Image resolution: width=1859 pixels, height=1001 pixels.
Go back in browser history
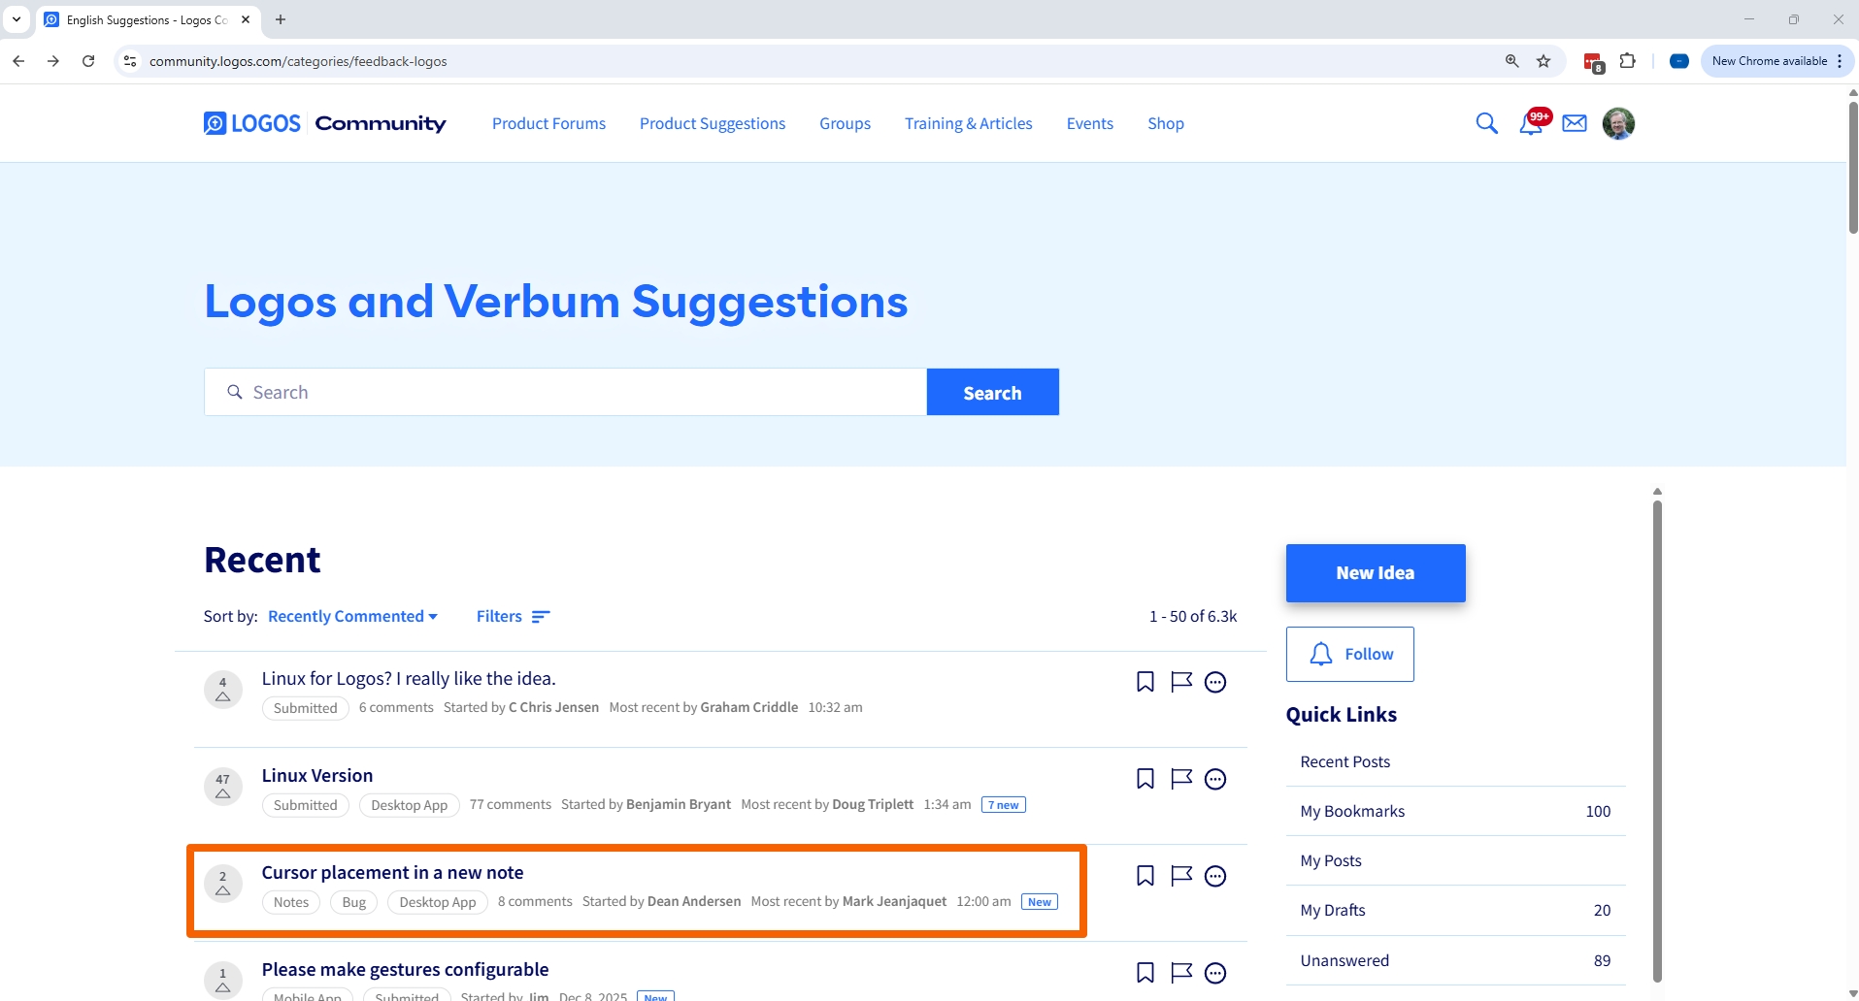18,61
